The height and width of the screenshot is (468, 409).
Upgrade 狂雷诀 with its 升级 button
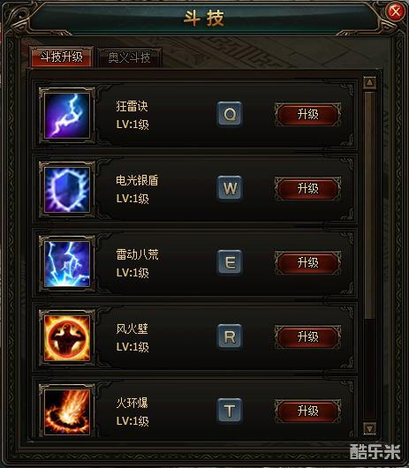tap(307, 114)
